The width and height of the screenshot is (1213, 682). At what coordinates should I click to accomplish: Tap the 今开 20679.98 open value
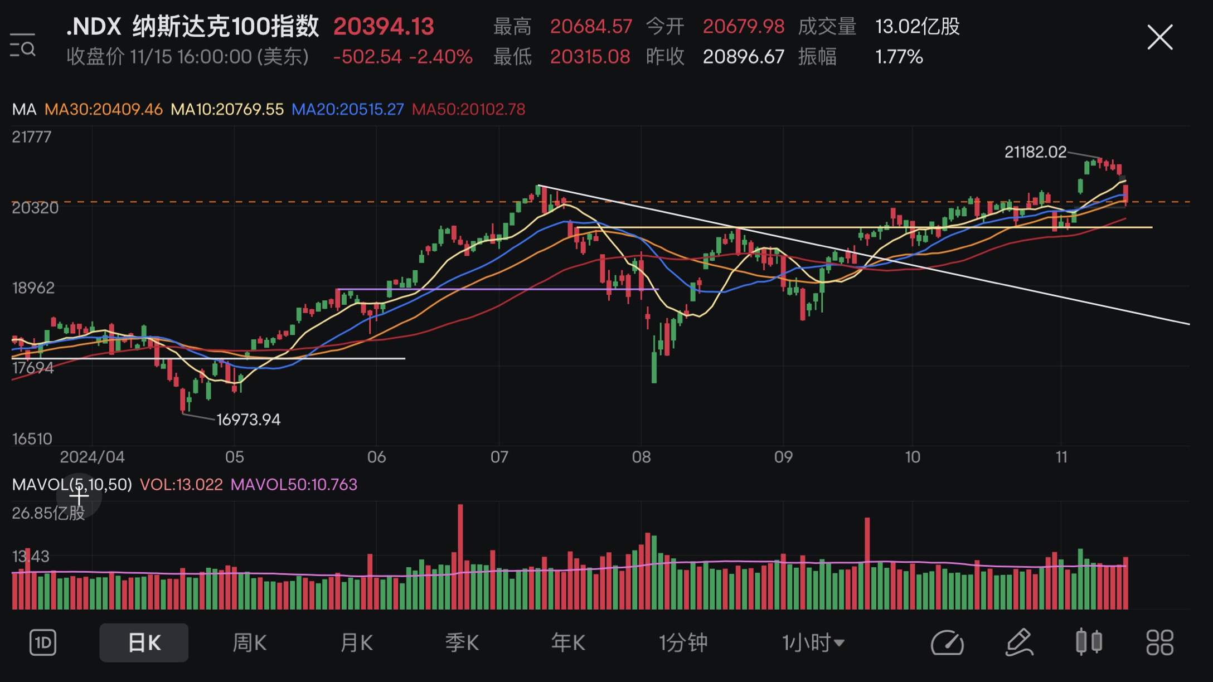[x=715, y=26]
